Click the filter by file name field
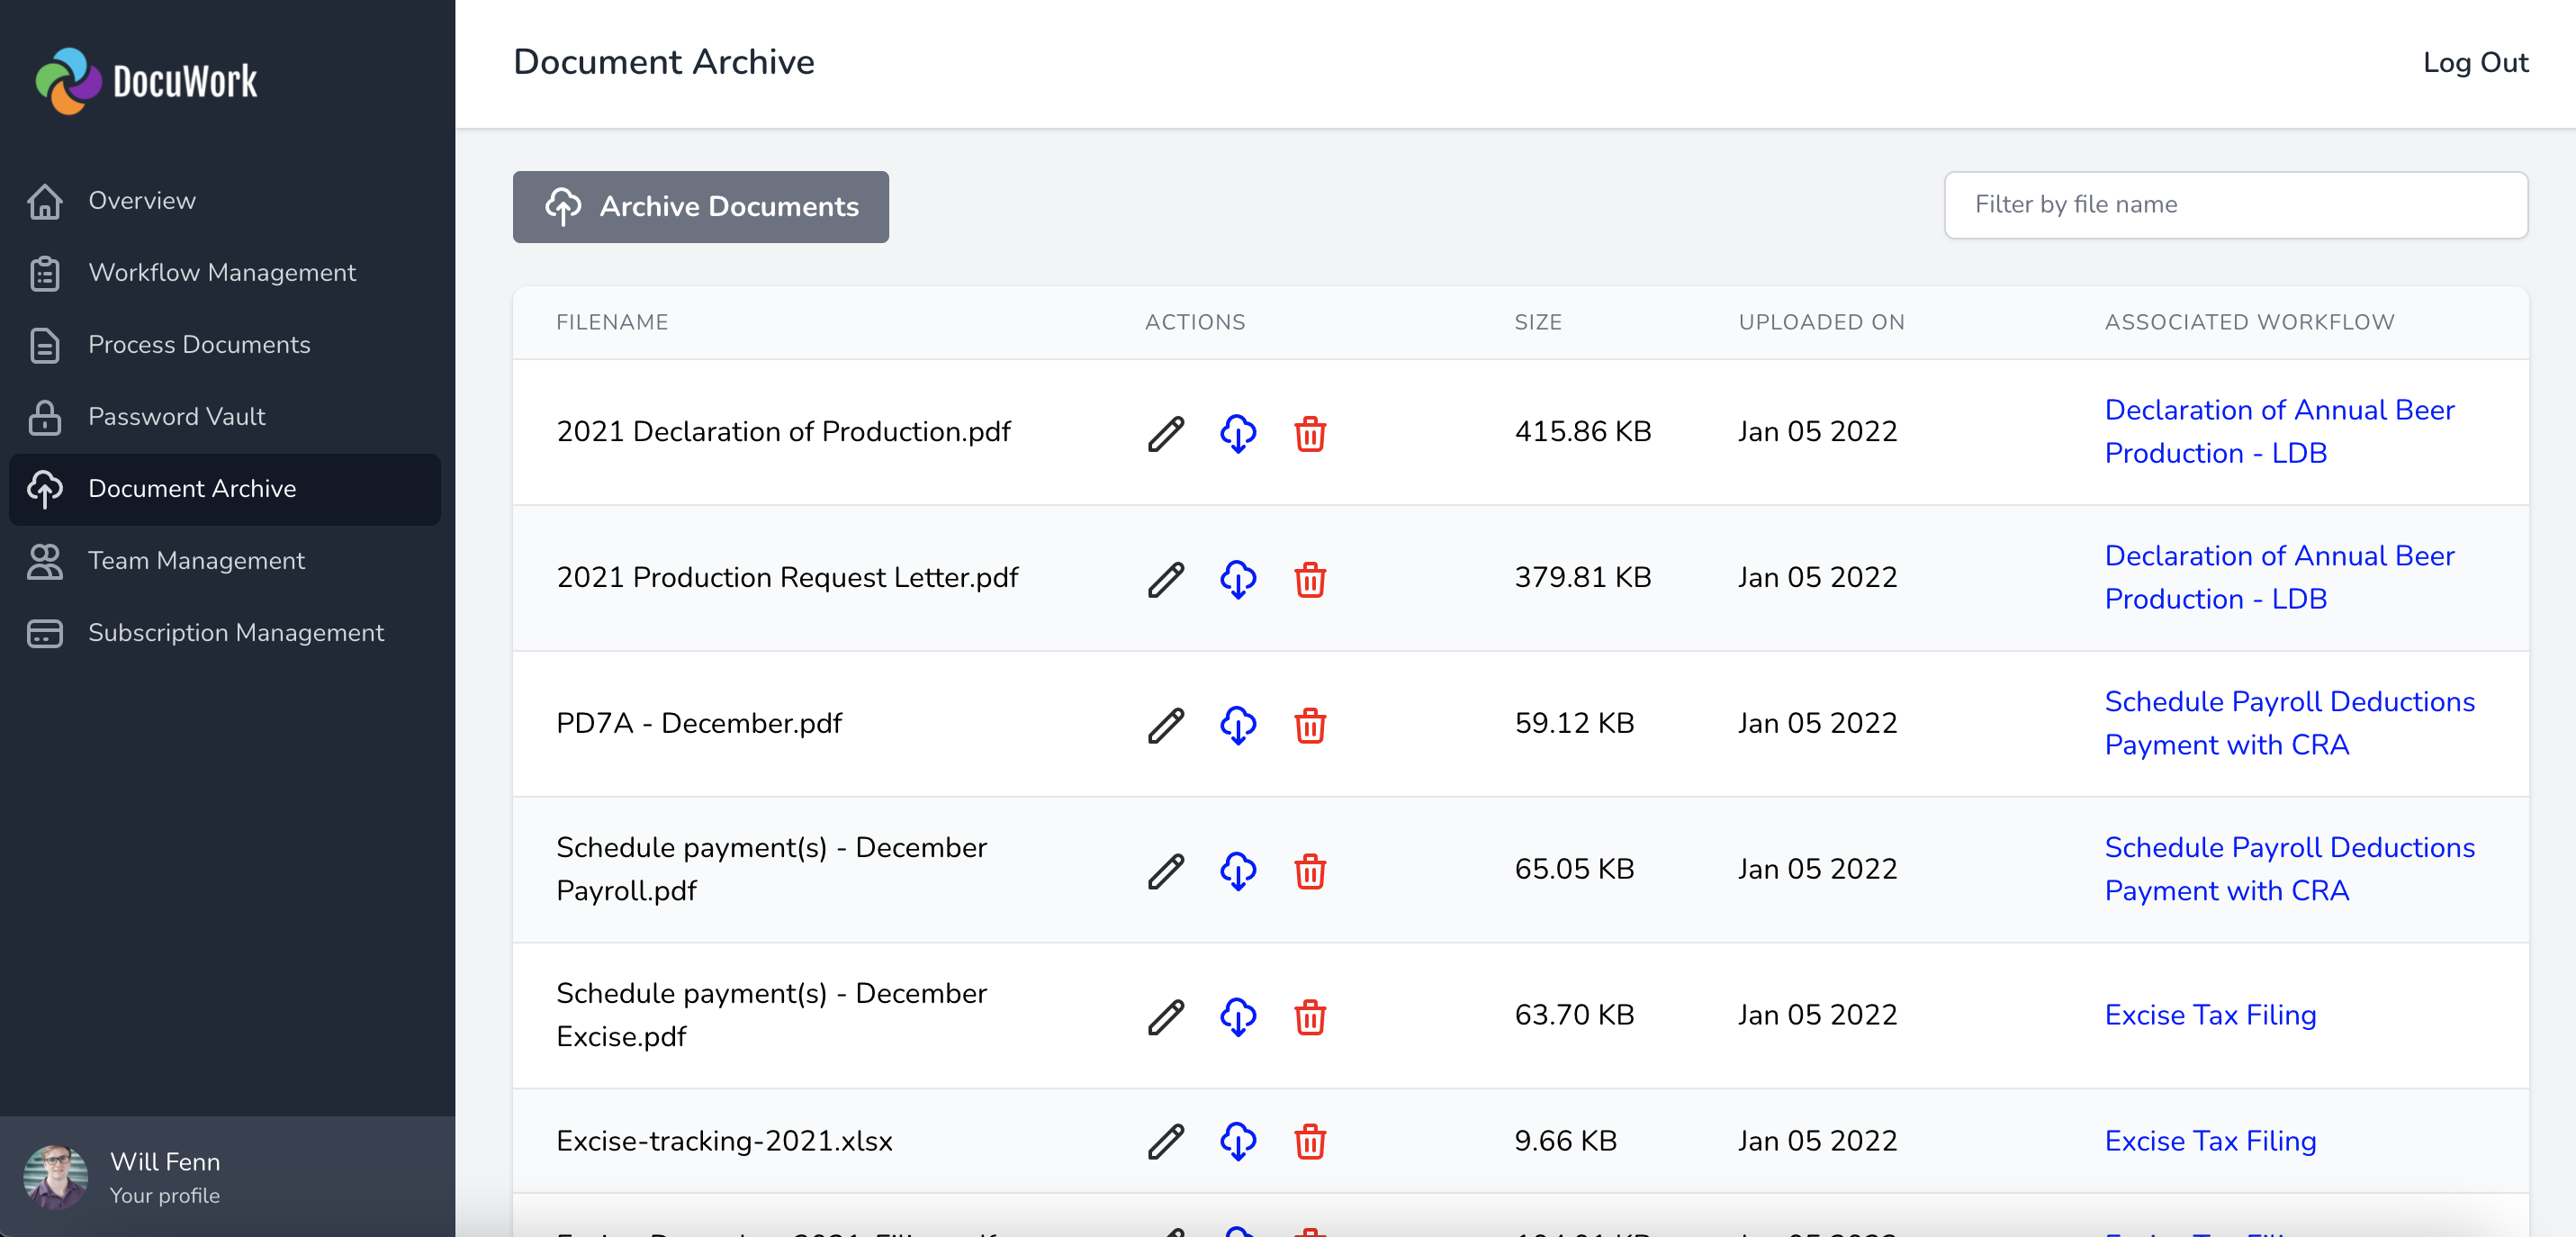 (x=2236, y=204)
